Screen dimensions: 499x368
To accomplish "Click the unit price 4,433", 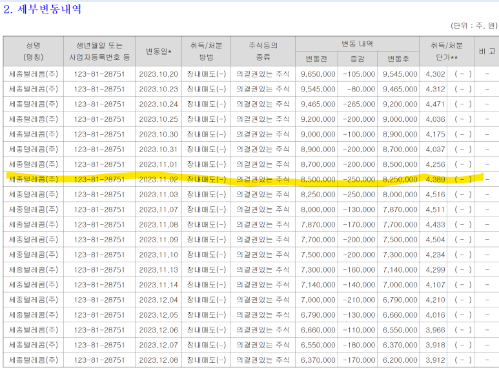I will 435,225.
